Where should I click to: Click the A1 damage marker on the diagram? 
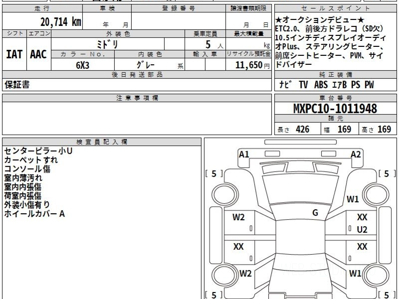[x=244, y=154]
